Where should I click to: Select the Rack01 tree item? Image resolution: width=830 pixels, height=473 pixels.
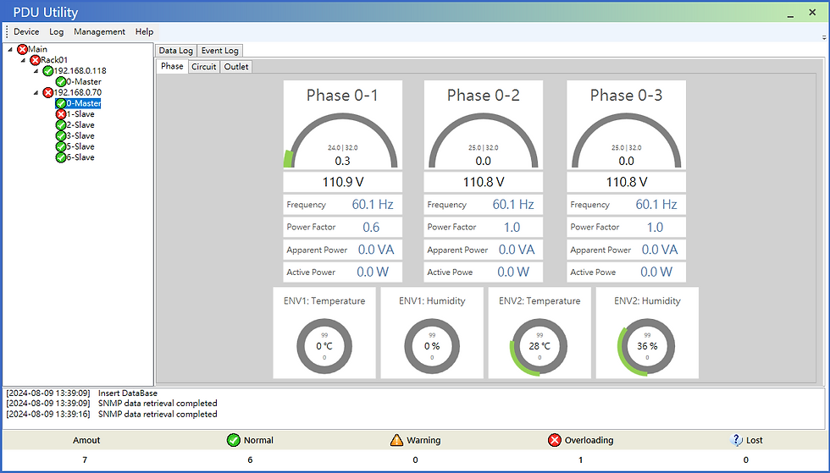pyautogui.click(x=54, y=60)
